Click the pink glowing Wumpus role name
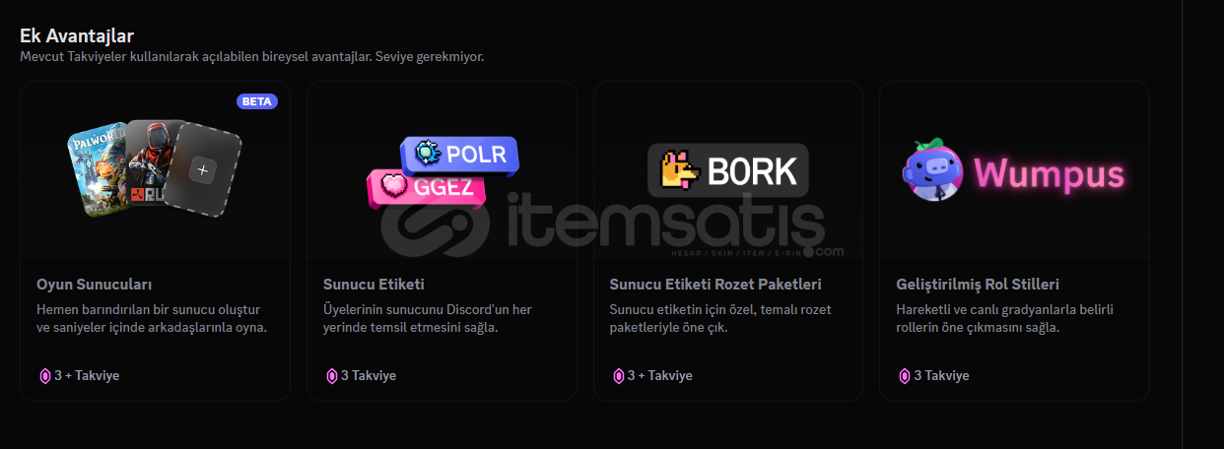Image resolution: width=1224 pixels, height=449 pixels. pyautogui.click(x=1049, y=174)
